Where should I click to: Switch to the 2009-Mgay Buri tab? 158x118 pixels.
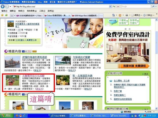coord(85,16)
